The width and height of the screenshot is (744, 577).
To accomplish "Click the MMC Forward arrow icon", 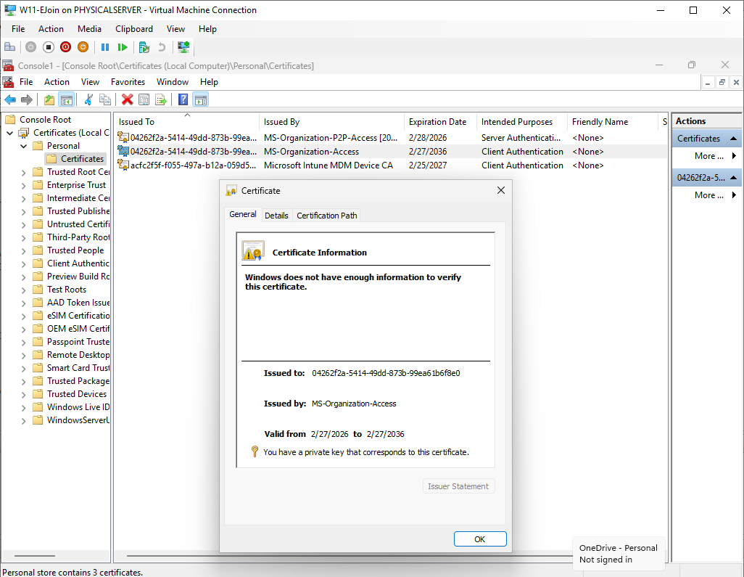I will point(27,99).
